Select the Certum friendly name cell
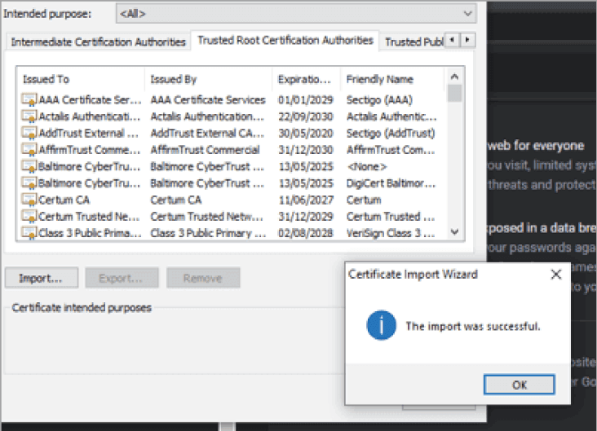597x431 pixels. click(364, 200)
